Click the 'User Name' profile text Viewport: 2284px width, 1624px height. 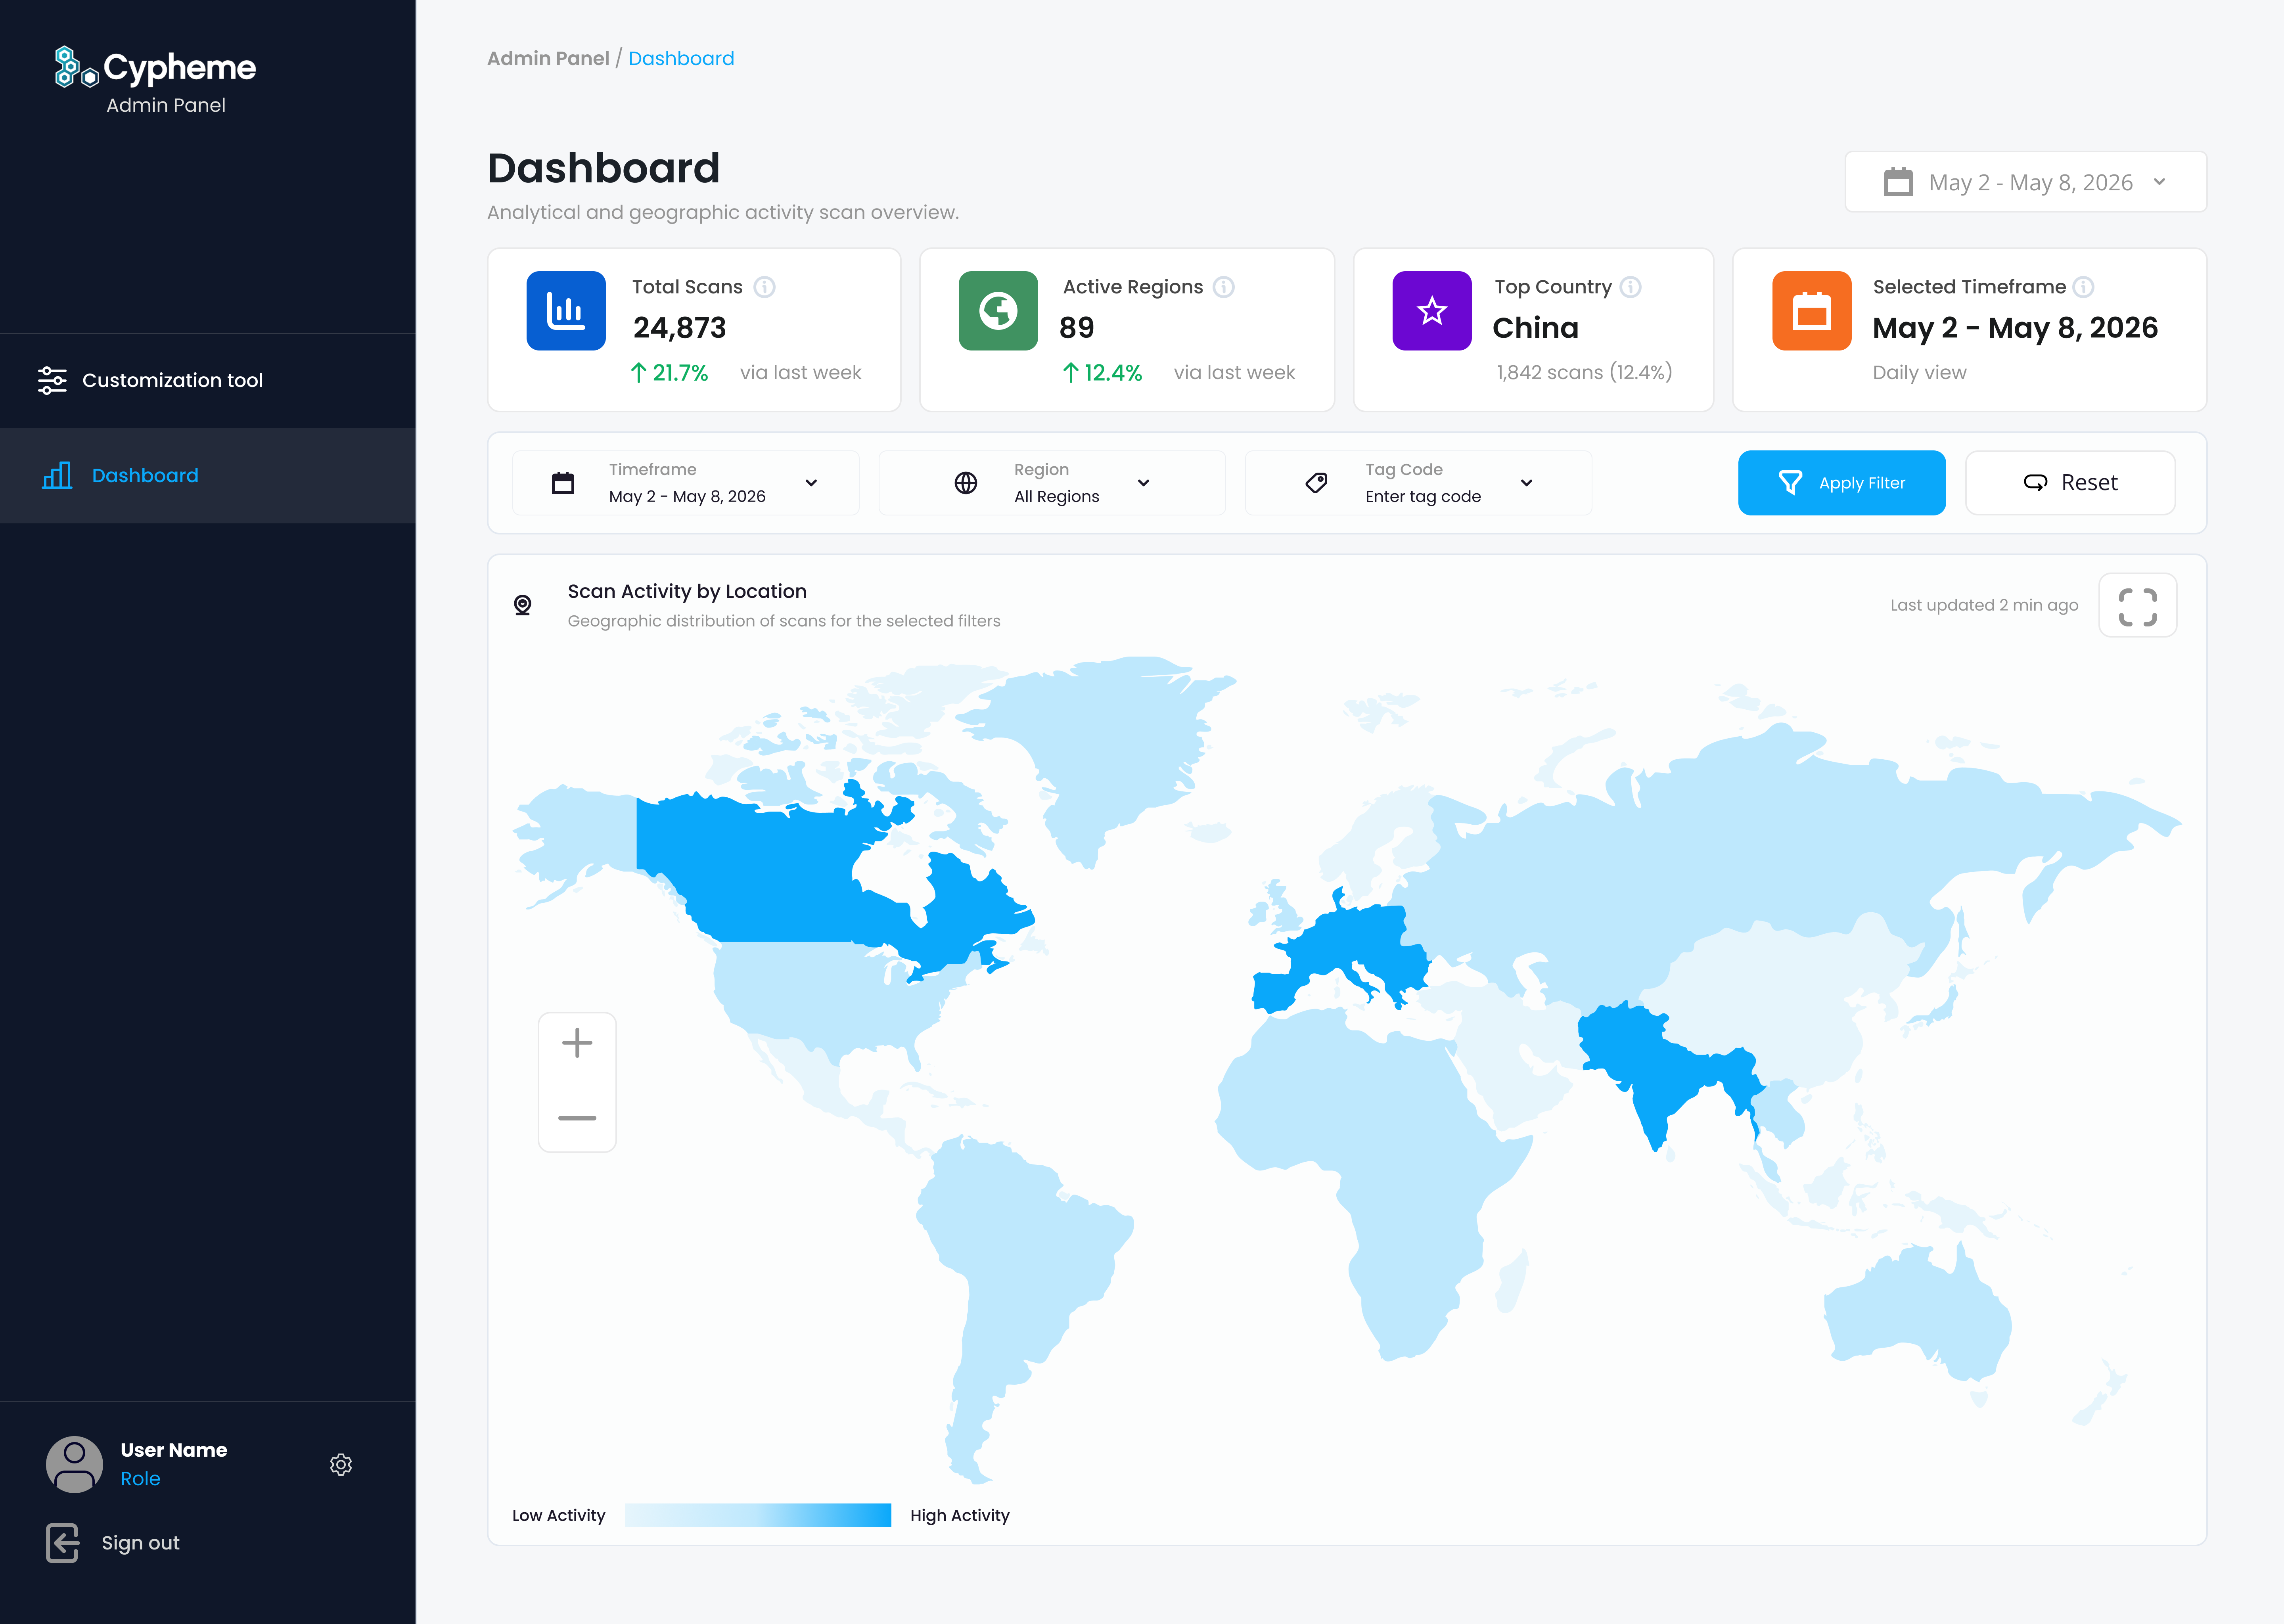click(174, 1450)
